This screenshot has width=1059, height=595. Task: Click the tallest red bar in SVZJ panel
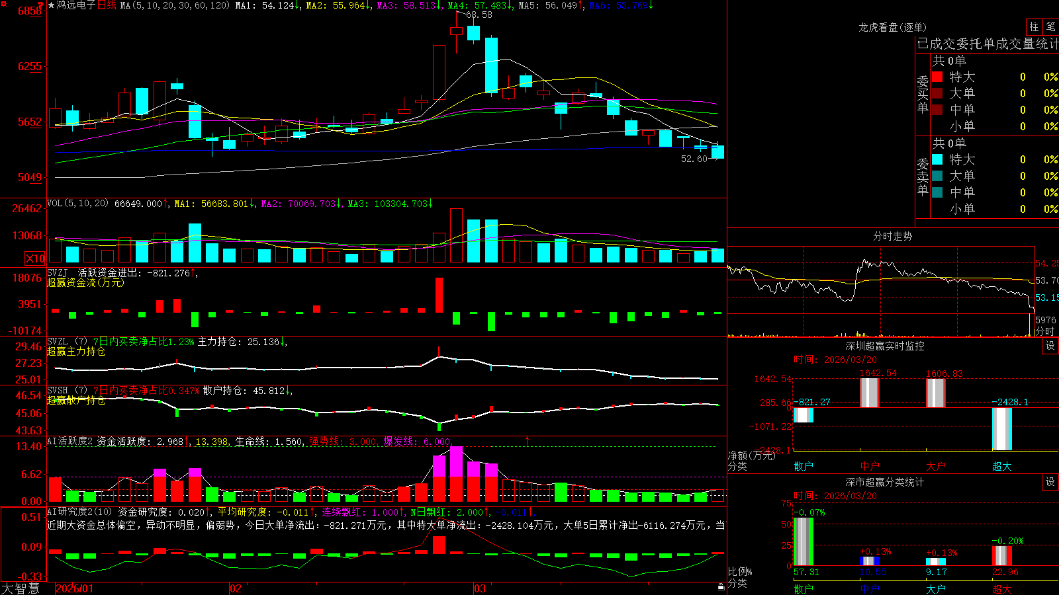[439, 295]
